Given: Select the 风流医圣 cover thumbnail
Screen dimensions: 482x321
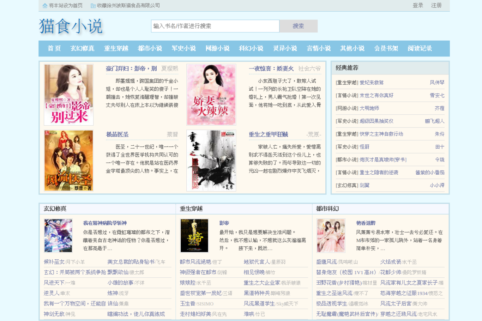Looking at the screenshot, I should 69,161.
